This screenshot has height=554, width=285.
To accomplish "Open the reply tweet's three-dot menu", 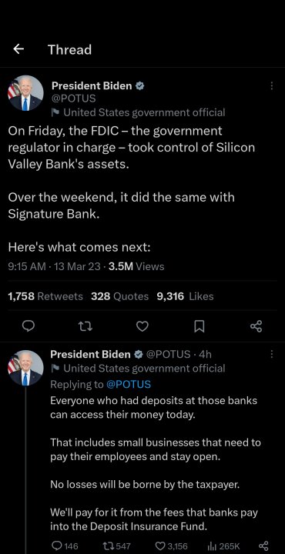I will pos(272,354).
